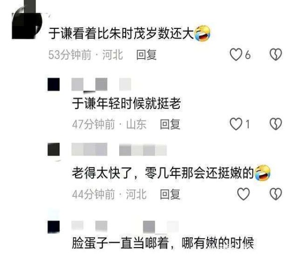The height and width of the screenshot is (255, 298).
Task: Click the crying-laugh emoji after '还挺嫩的'
Action: click(262, 172)
